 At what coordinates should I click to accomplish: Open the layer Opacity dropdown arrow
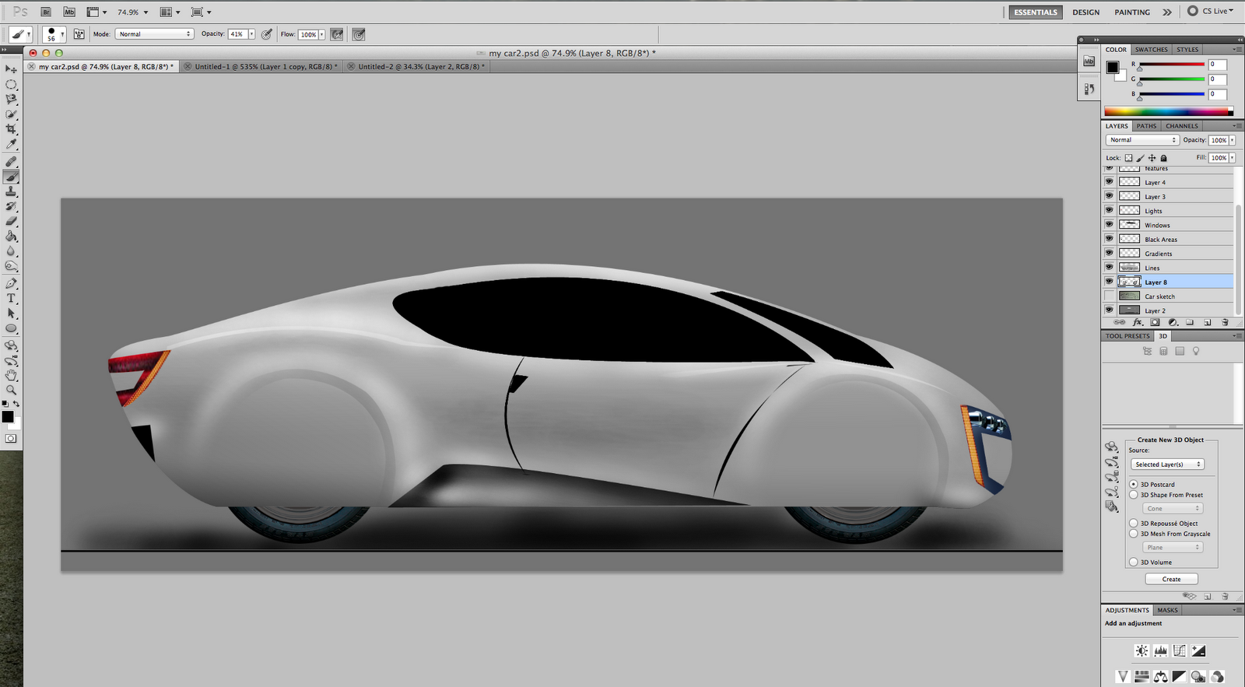pos(1232,140)
